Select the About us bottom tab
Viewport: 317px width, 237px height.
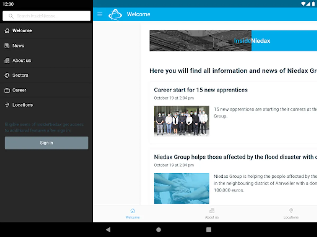coord(212,214)
